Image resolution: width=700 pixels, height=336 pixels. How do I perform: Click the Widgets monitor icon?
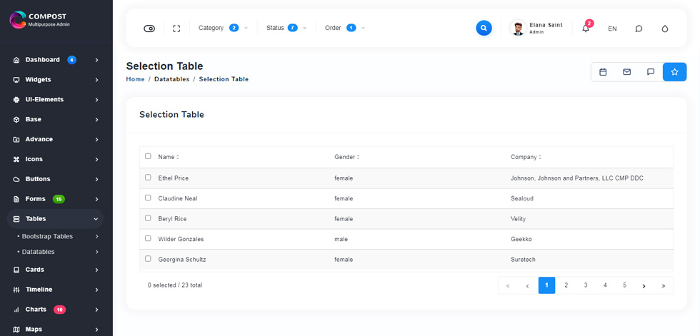[16, 80]
